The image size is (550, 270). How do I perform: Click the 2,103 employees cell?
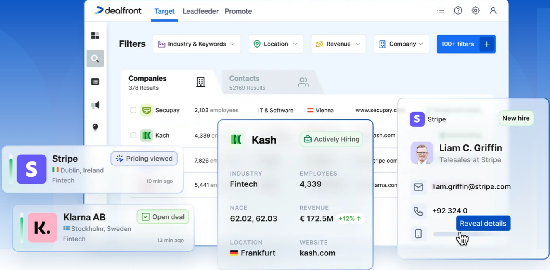click(217, 110)
